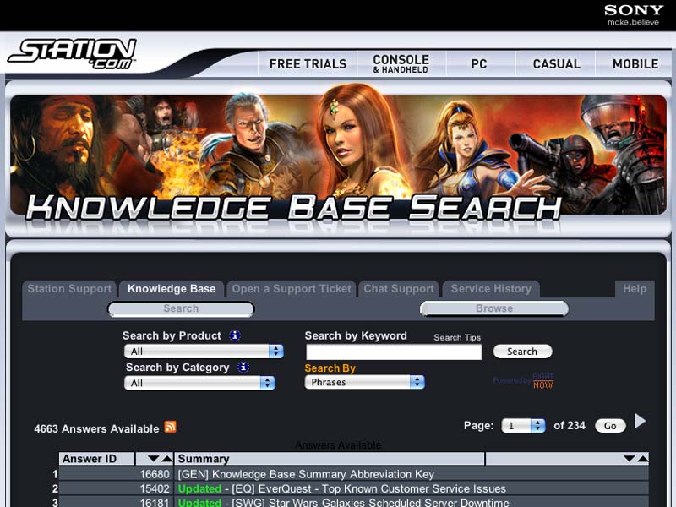This screenshot has width=676, height=507.
Task: Click Answer ID cell 16181
Action: (x=116, y=502)
